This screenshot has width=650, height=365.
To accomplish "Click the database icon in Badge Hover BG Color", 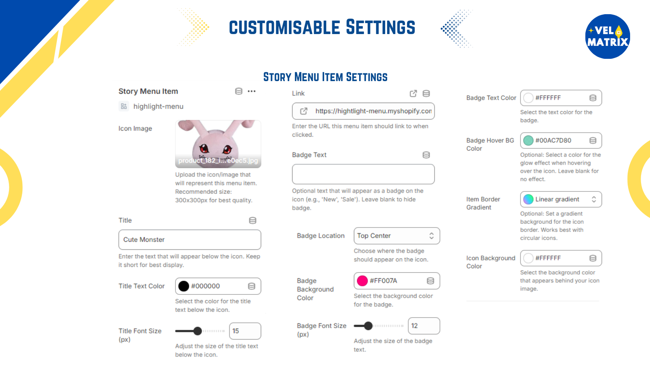I will click(x=593, y=141).
